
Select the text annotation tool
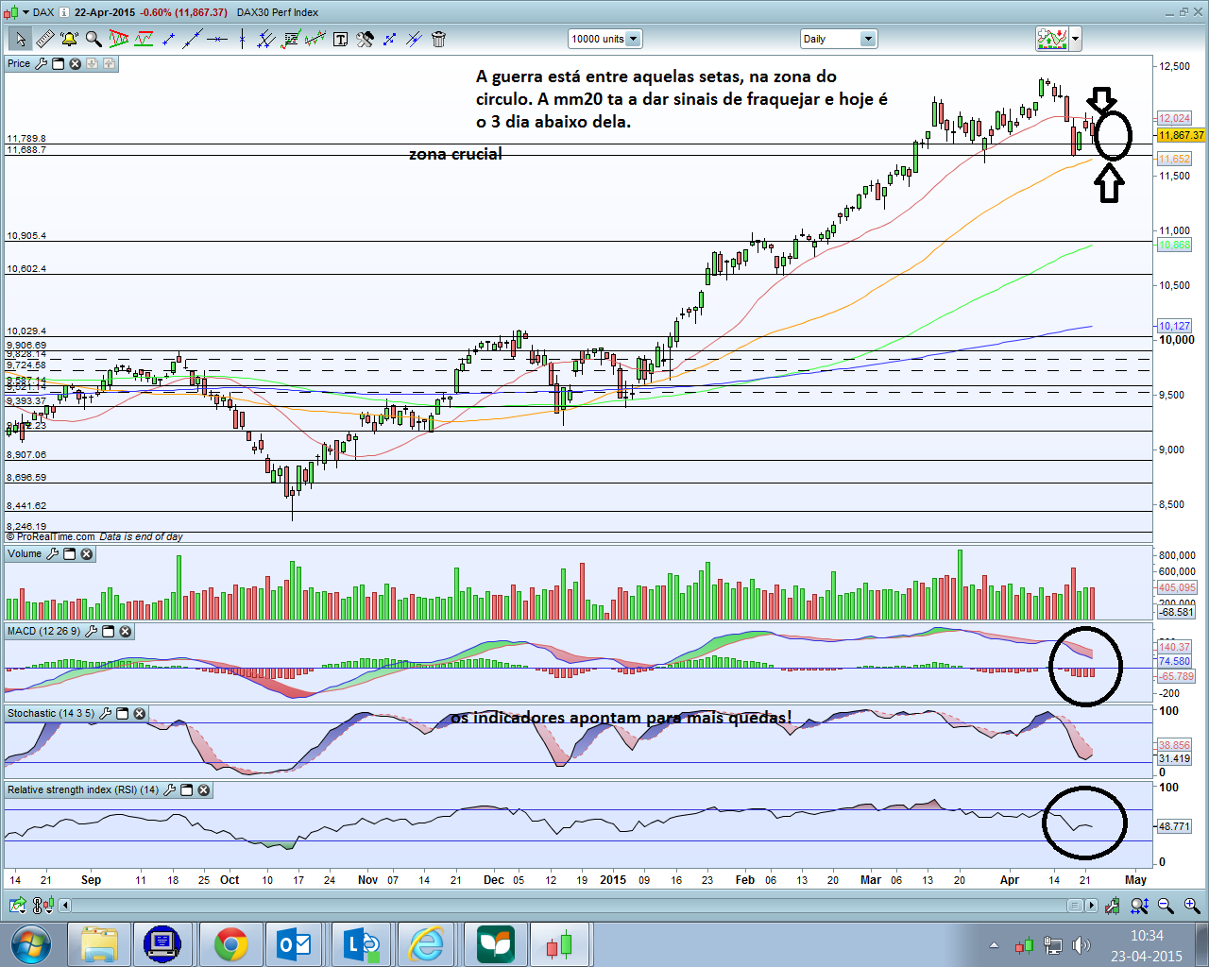[x=340, y=39]
